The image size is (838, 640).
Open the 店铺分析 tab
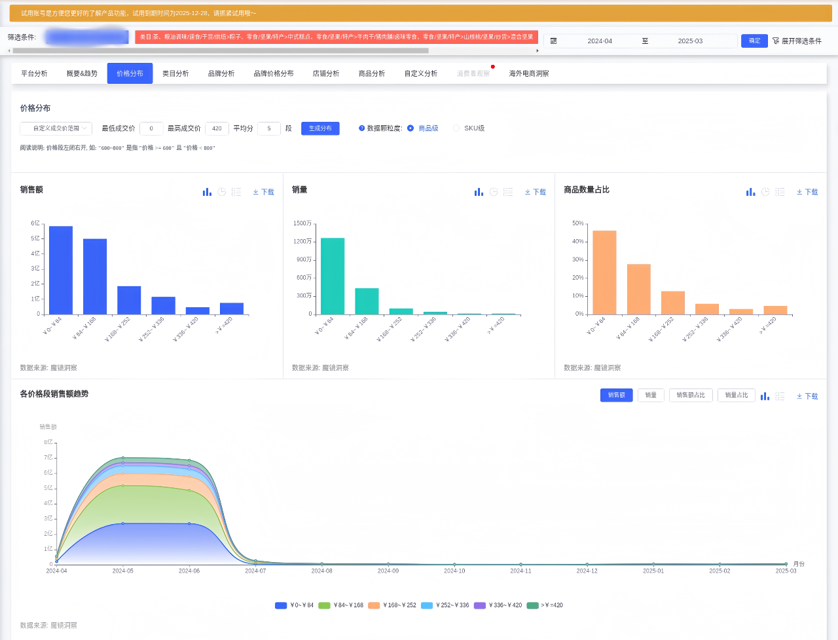click(326, 73)
